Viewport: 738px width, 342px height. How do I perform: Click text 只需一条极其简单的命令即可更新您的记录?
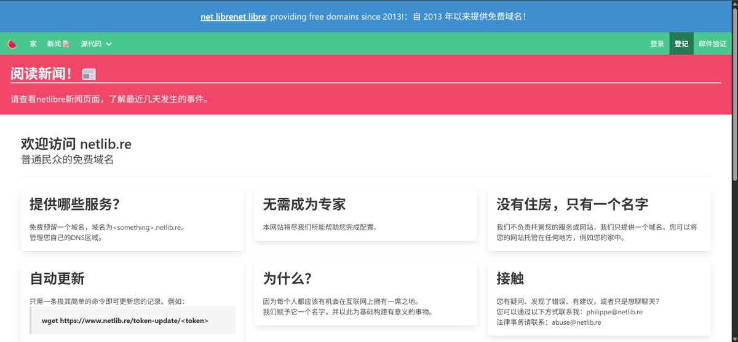(x=97, y=301)
